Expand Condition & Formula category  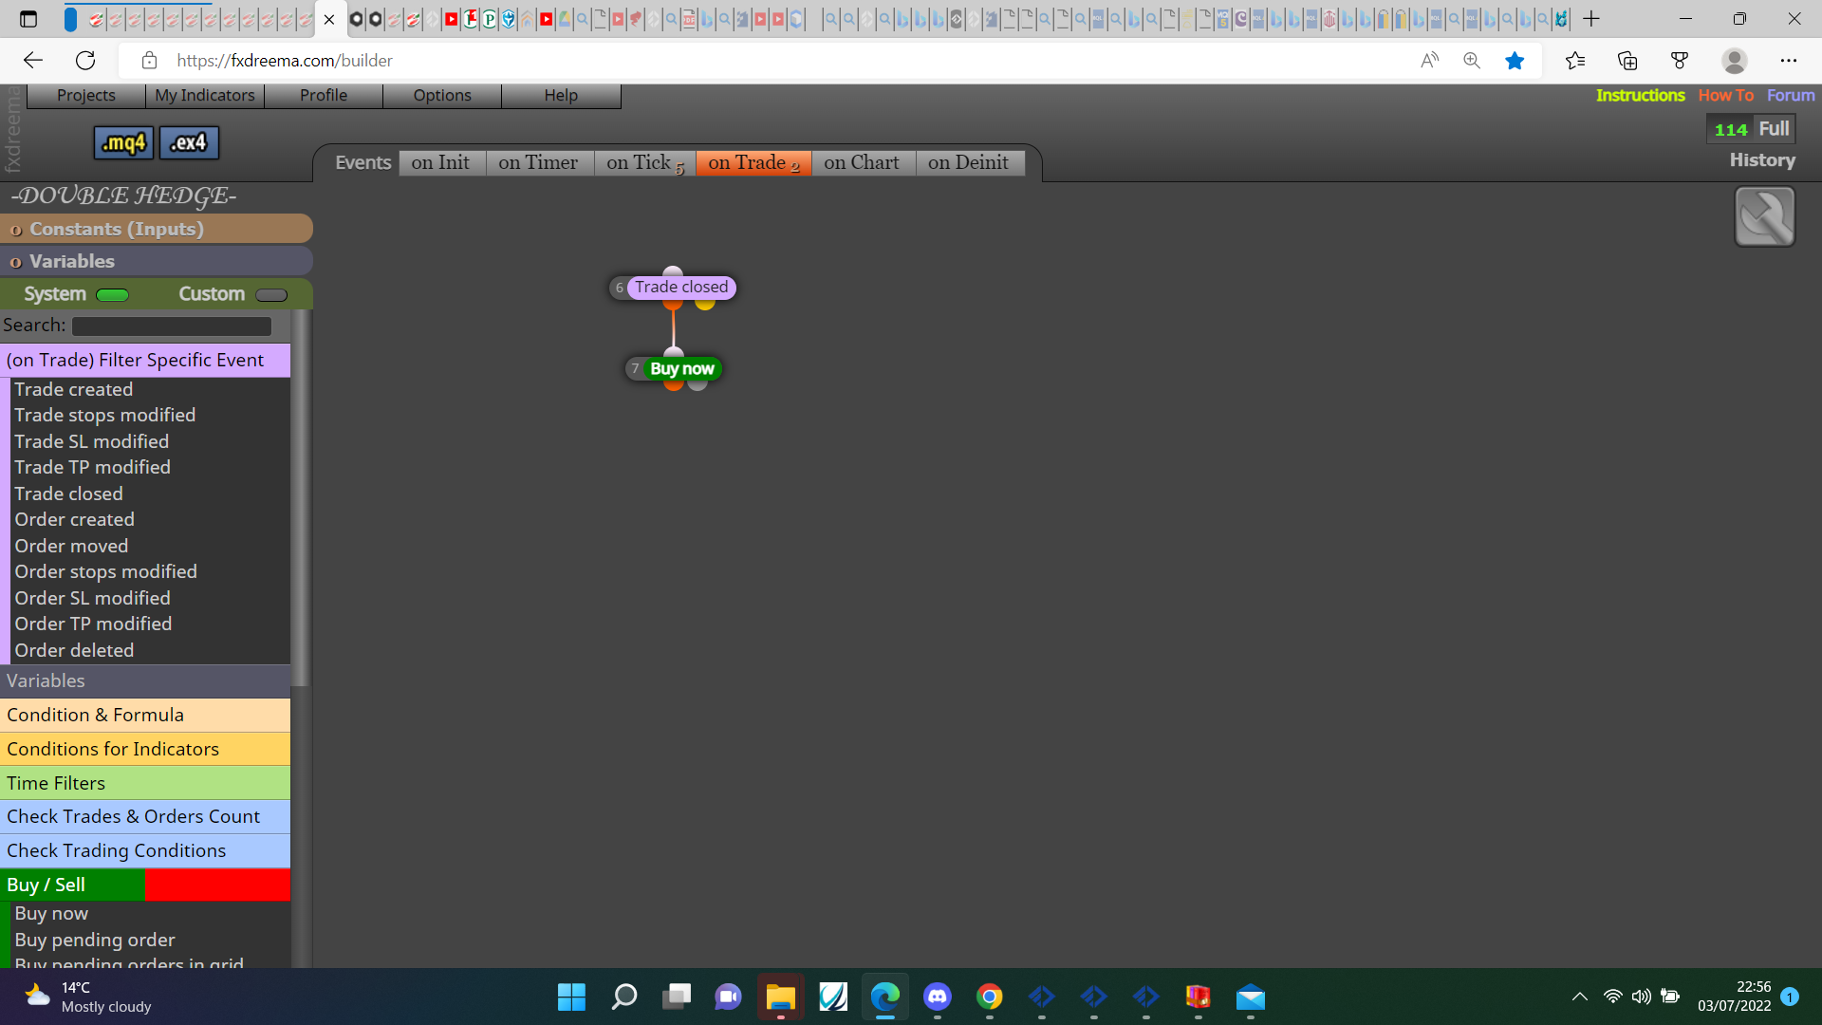pos(145,715)
